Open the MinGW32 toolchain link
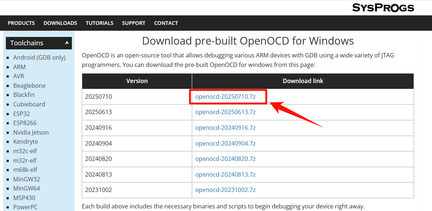This screenshot has height=211, width=432. tap(26, 179)
